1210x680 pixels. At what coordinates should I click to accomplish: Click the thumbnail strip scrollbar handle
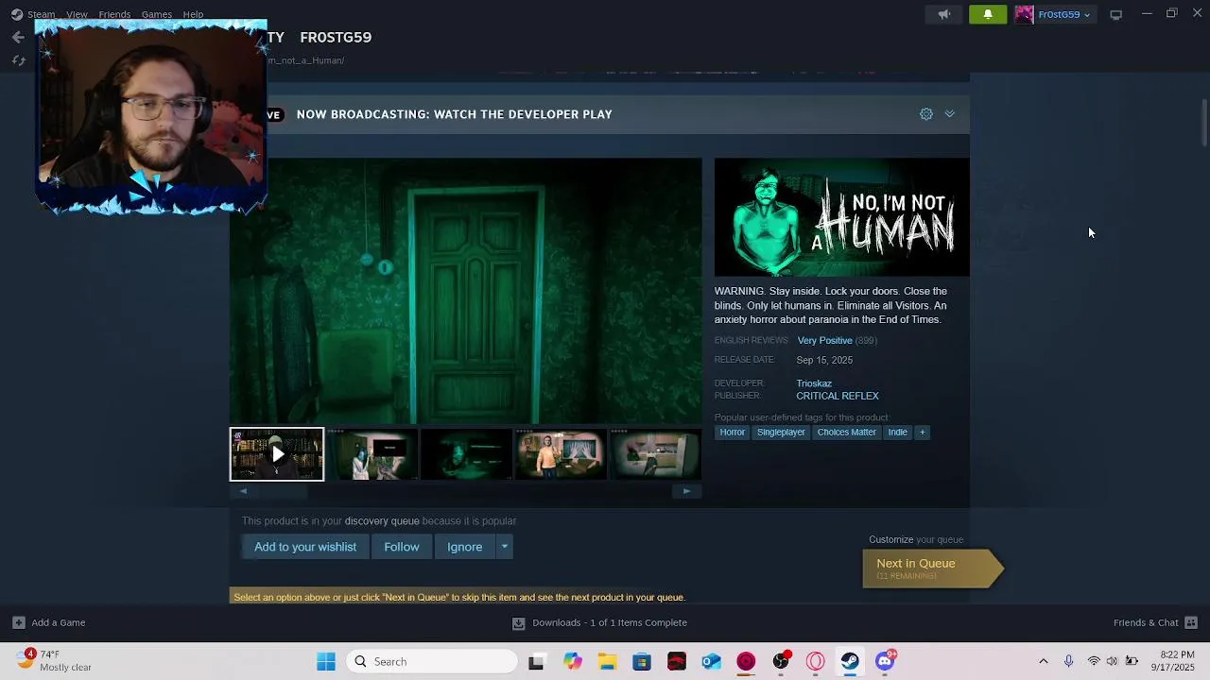[x=281, y=491]
